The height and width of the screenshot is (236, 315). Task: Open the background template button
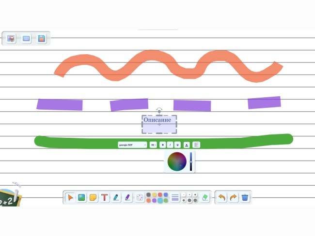click(11, 38)
